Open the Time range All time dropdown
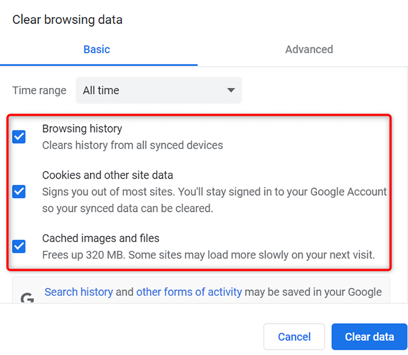 coord(158,91)
